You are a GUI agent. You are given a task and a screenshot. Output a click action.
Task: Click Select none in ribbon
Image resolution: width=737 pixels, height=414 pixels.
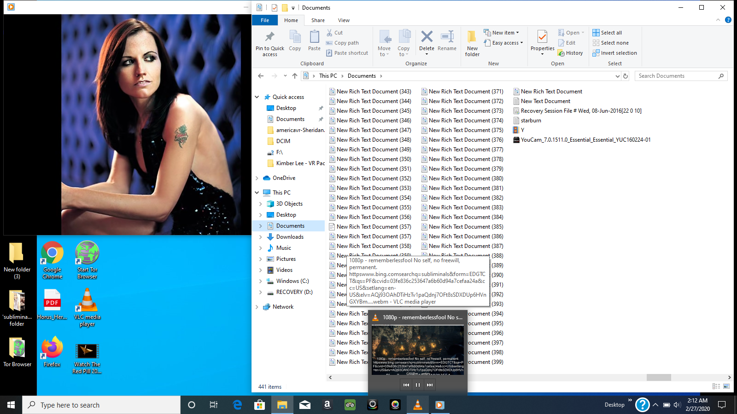click(x=610, y=43)
